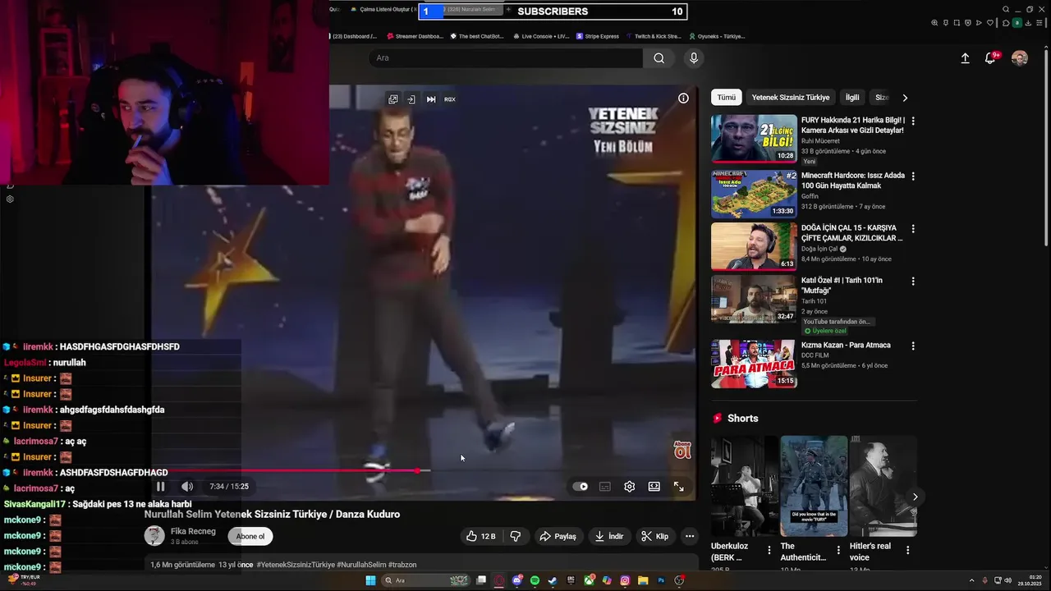Open 'Twitch & Kick Stre...' bookmark
The width and height of the screenshot is (1051, 591).
[x=654, y=36]
